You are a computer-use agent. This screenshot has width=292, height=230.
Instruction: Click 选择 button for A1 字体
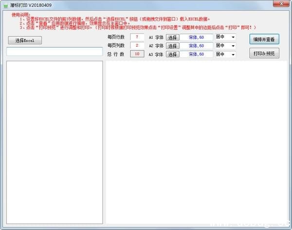point(172,37)
